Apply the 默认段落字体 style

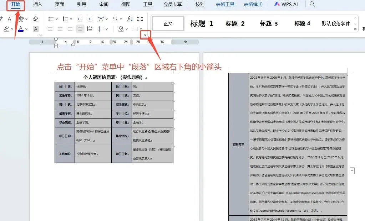336,23
